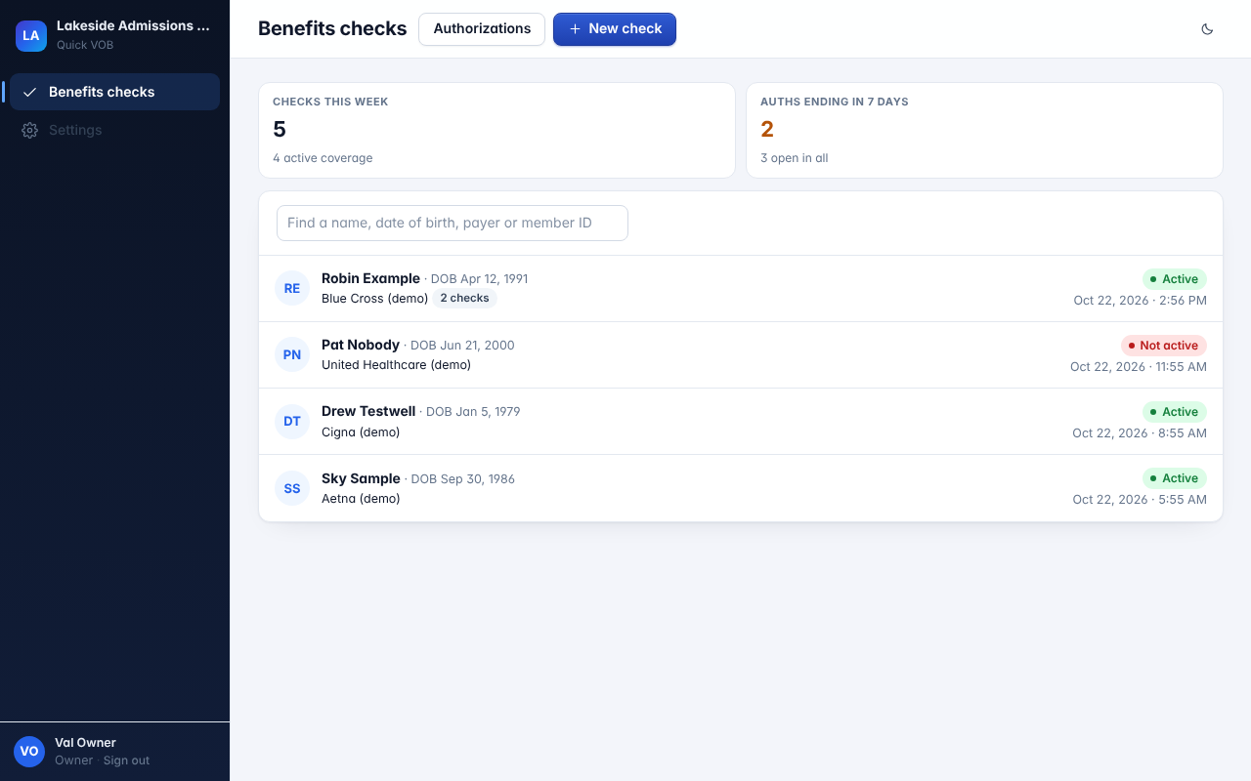The height and width of the screenshot is (781, 1251).
Task: Click Sky Sample's Active status badge
Action: click(x=1175, y=478)
